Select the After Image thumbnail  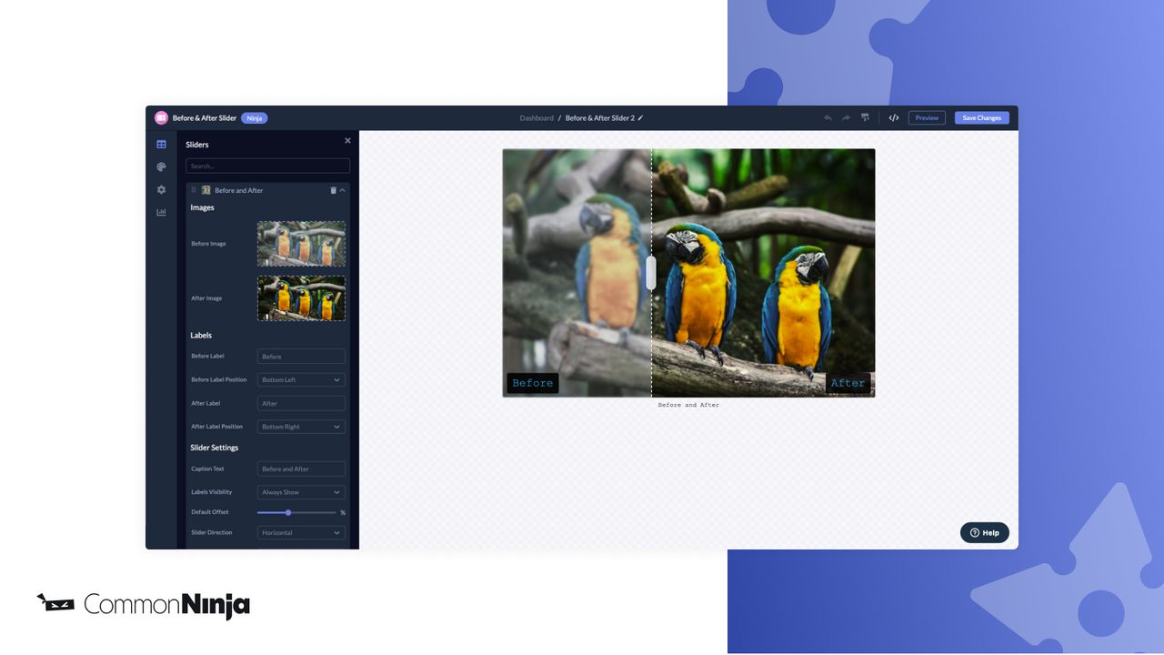[301, 298]
